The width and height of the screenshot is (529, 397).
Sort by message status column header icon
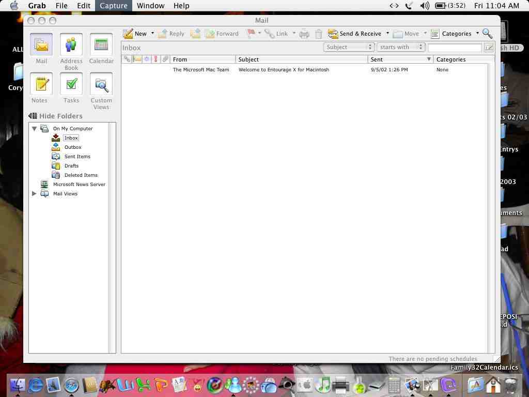[147, 59]
